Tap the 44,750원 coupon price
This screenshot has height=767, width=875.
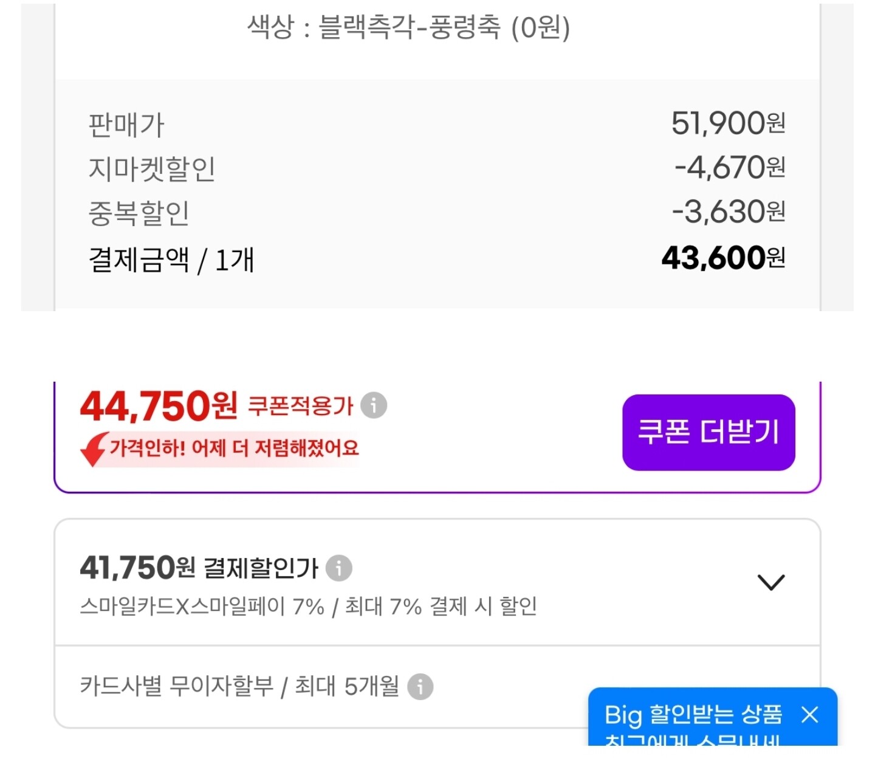coord(159,405)
